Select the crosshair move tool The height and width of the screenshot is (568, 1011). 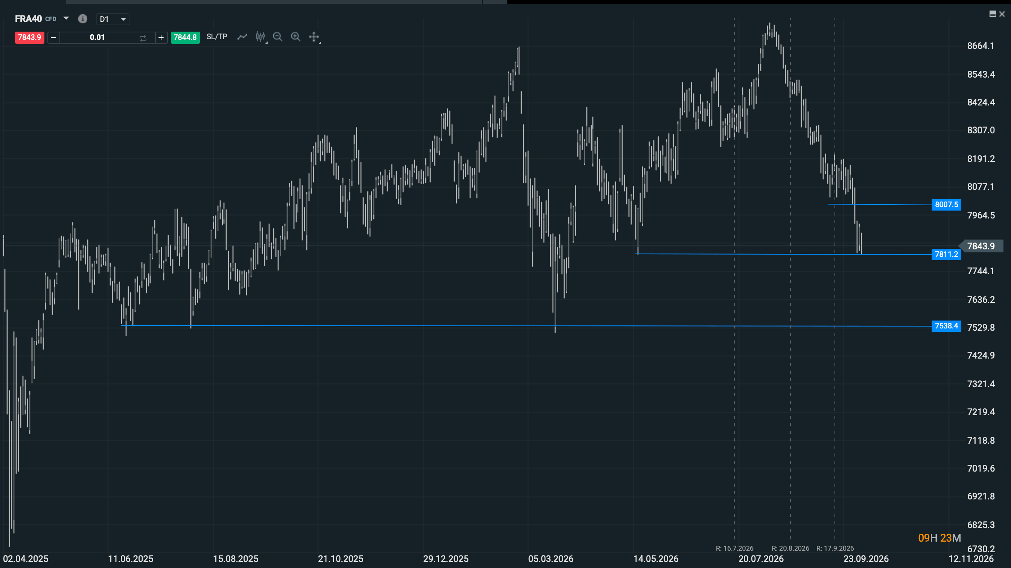point(314,37)
